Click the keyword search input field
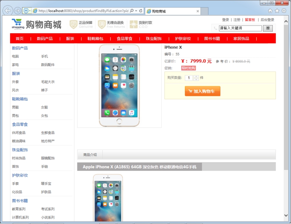Viewport: 291px width, 224px height. click(240, 28)
